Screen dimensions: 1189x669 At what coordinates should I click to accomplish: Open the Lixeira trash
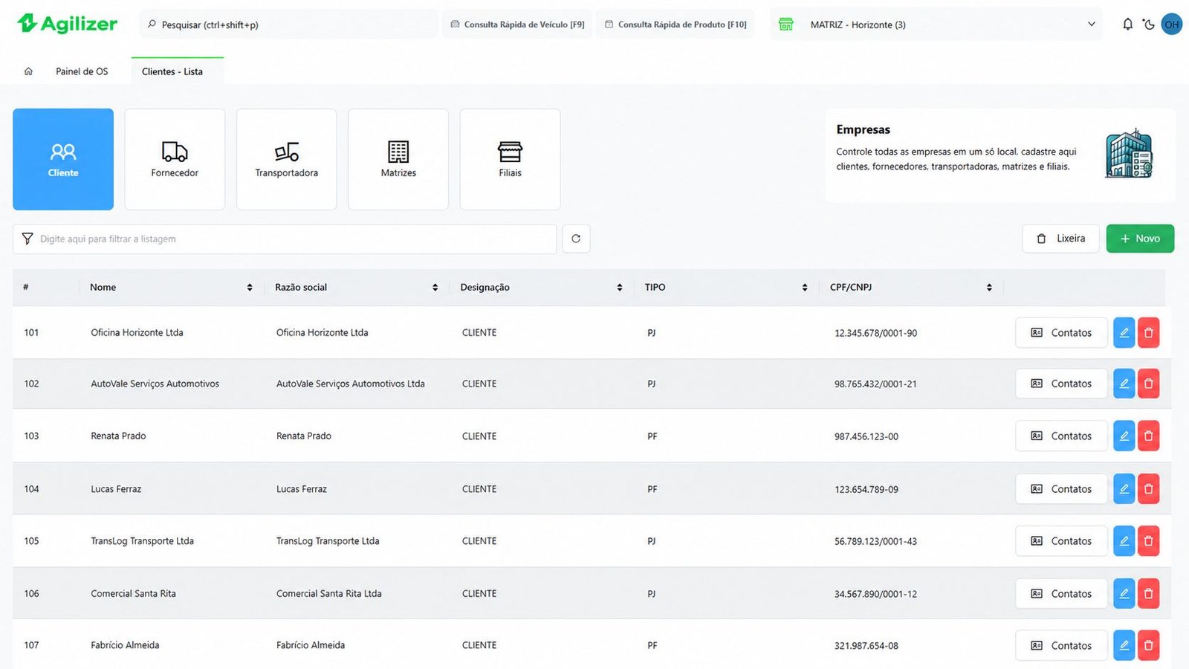click(x=1060, y=239)
